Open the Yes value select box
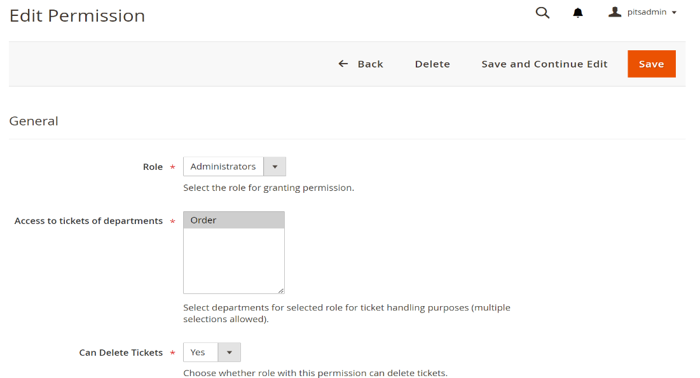Viewport: 700px width, 378px height. [x=200, y=353]
